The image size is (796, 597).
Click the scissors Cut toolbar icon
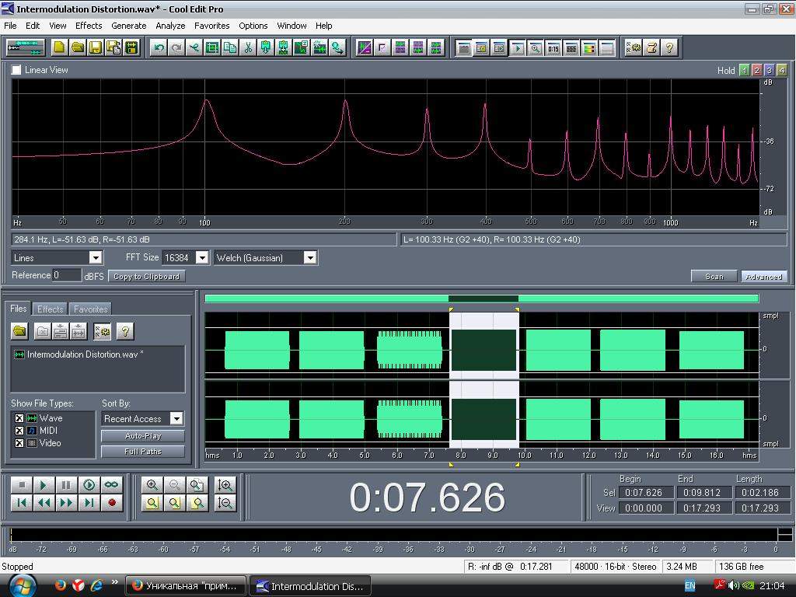pyautogui.click(x=248, y=47)
